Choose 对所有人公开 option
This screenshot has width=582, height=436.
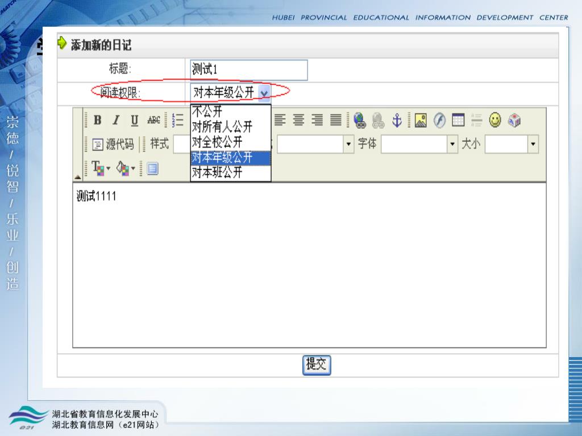[230, 127]
